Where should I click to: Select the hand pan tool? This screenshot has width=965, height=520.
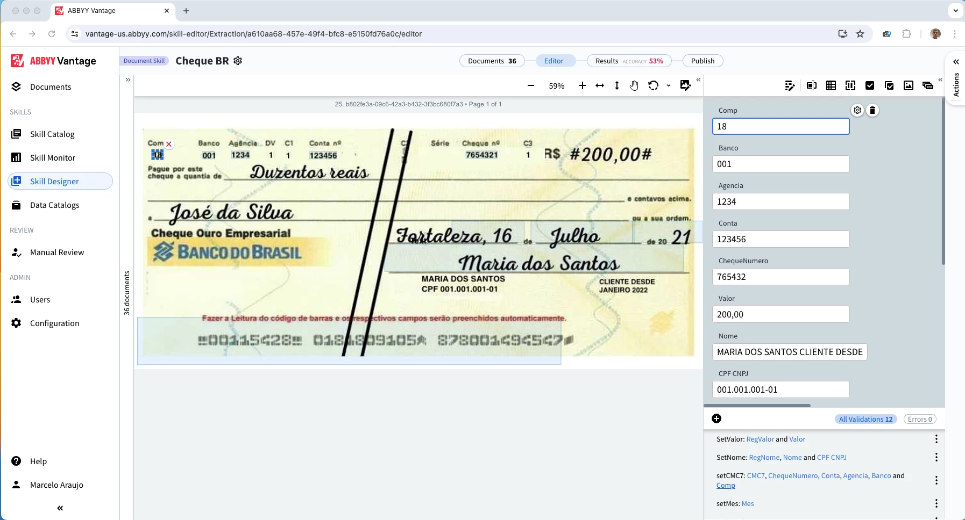point(634,86)
